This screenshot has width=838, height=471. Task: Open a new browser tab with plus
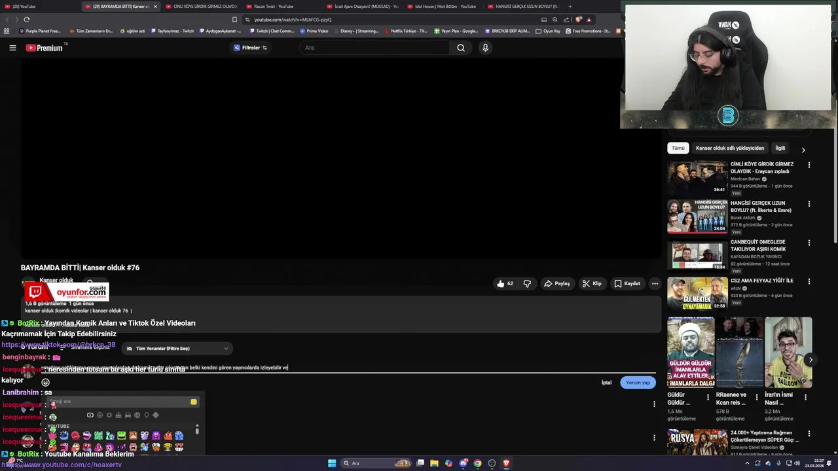tap(570, 7)
